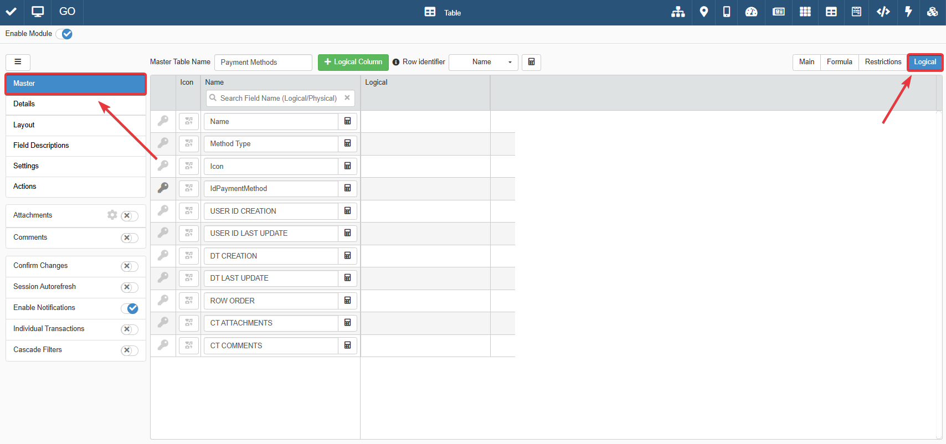
Task: Open the mobile device icon
Action: tap(727, 12)
